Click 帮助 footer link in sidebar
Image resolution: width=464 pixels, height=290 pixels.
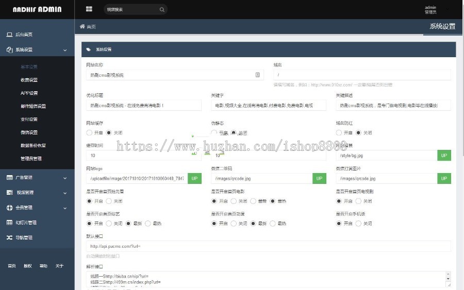(x=43, y=266)
